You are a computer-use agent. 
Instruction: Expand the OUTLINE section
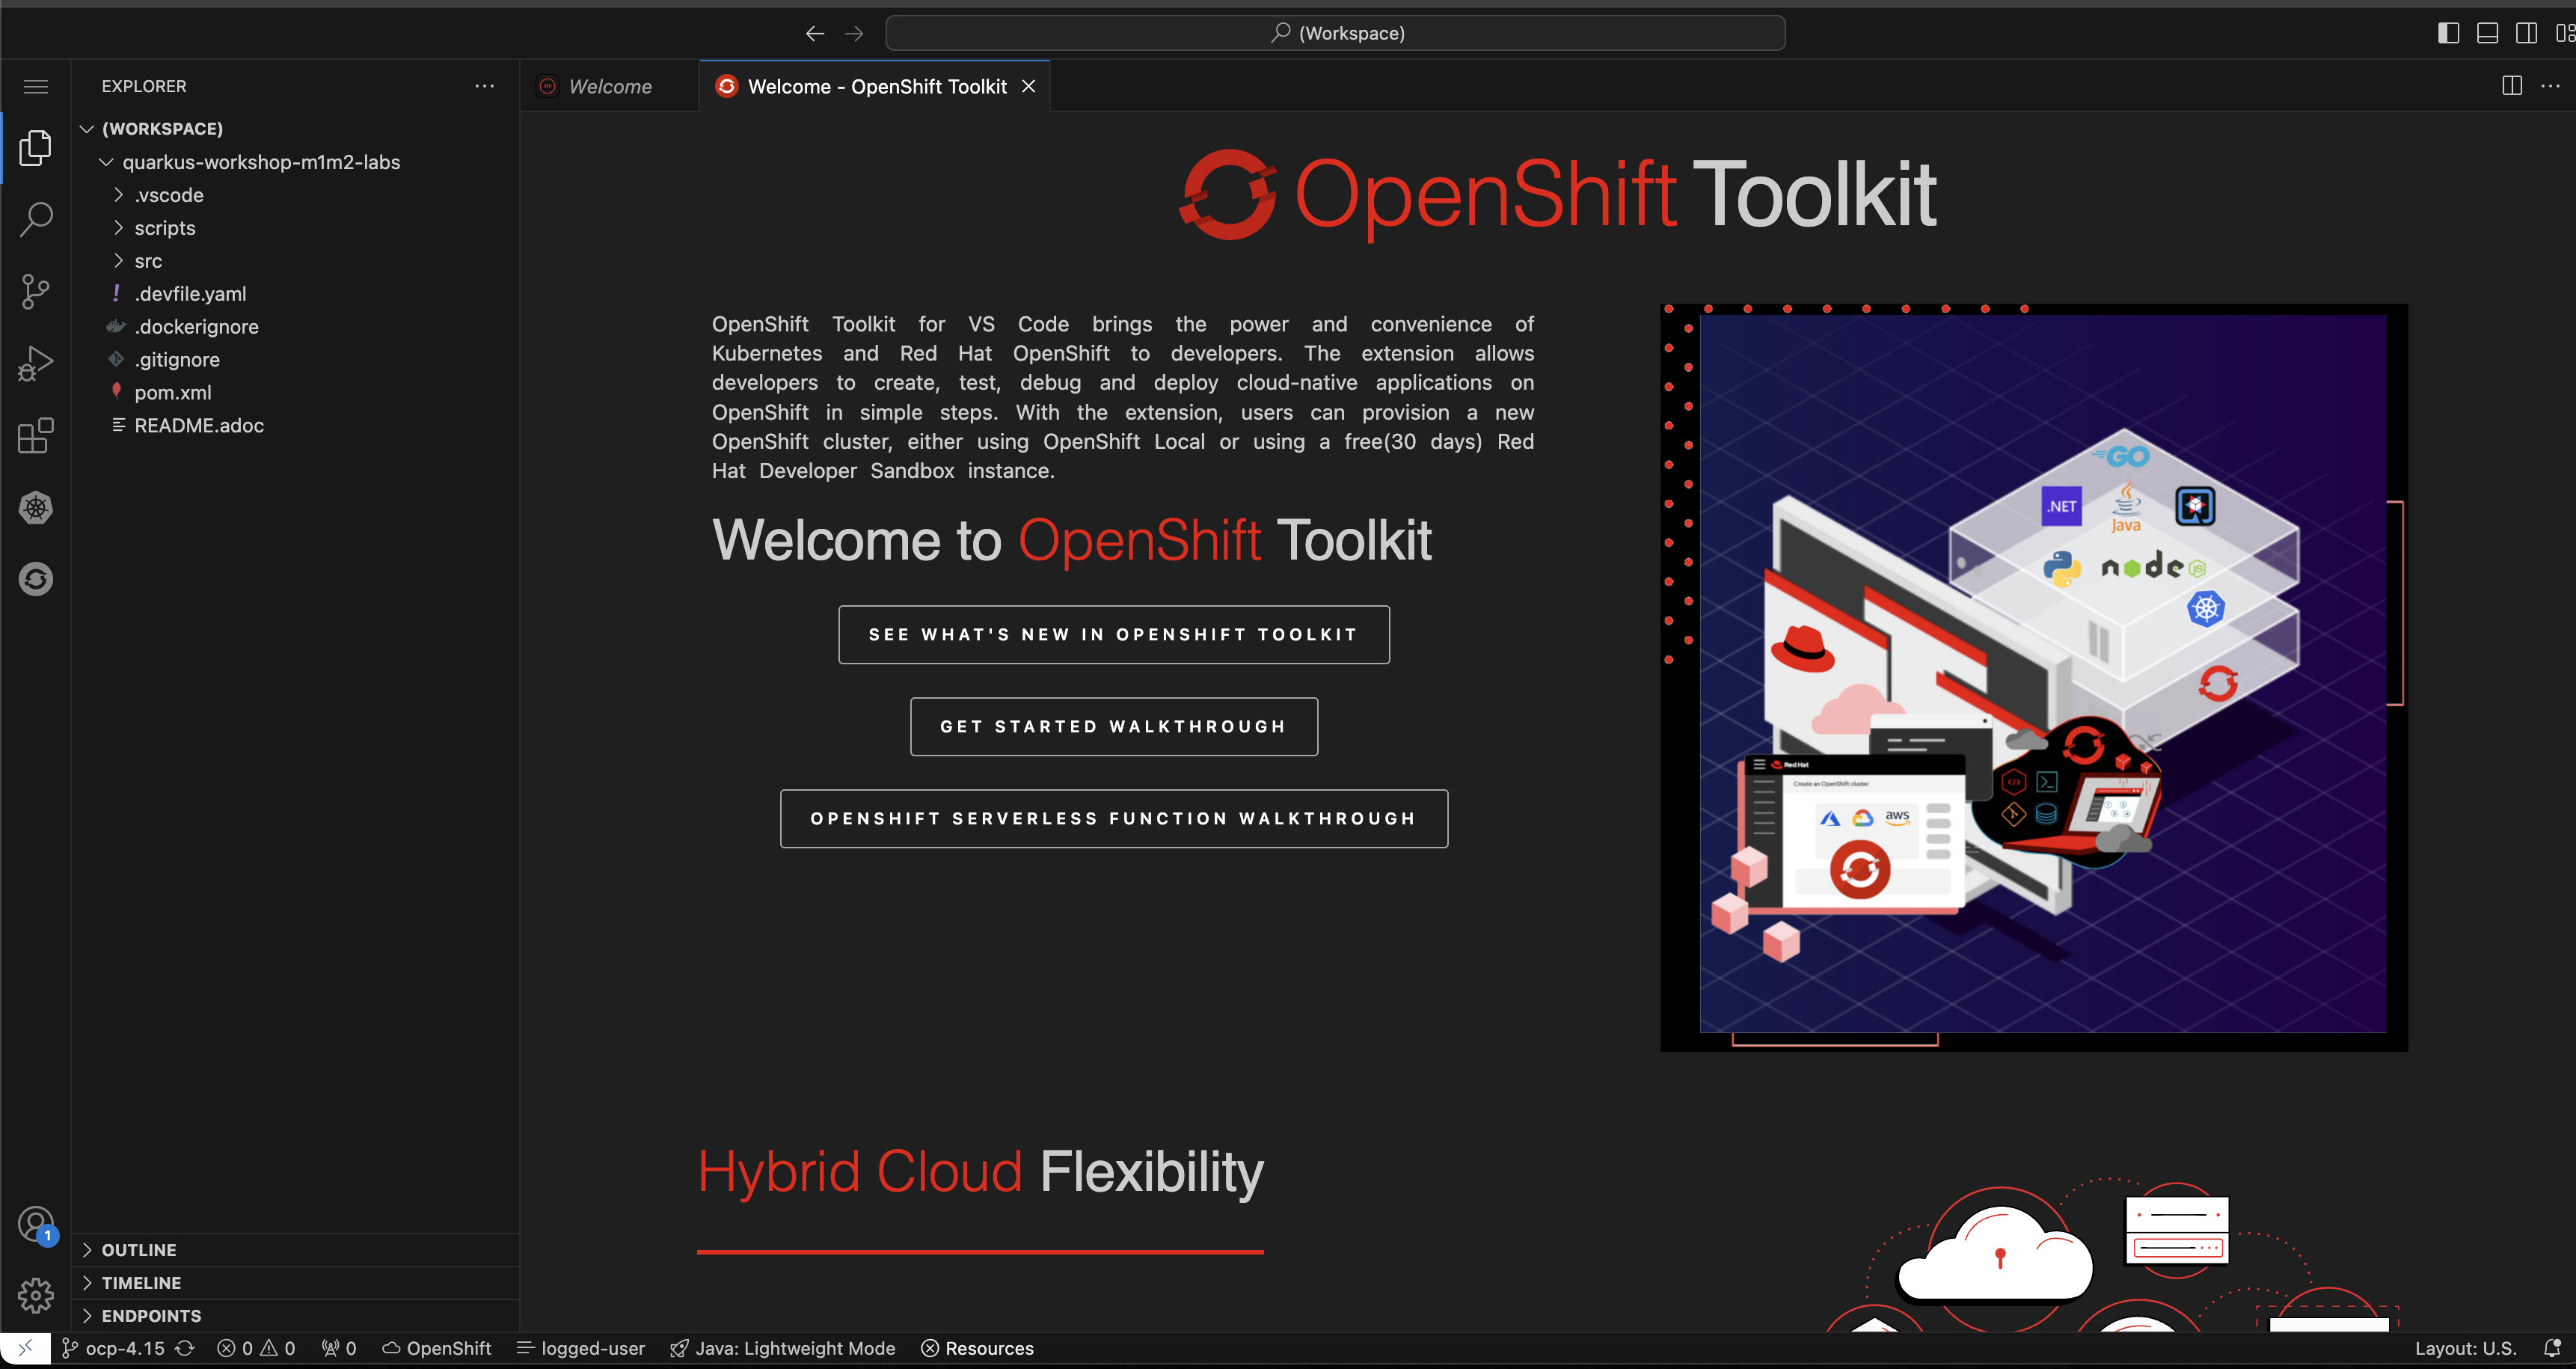(x=139, y=1250)
